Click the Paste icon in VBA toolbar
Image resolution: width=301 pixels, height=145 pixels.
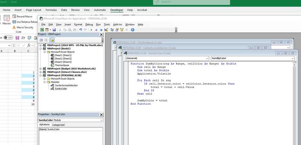tap(70, 30)
